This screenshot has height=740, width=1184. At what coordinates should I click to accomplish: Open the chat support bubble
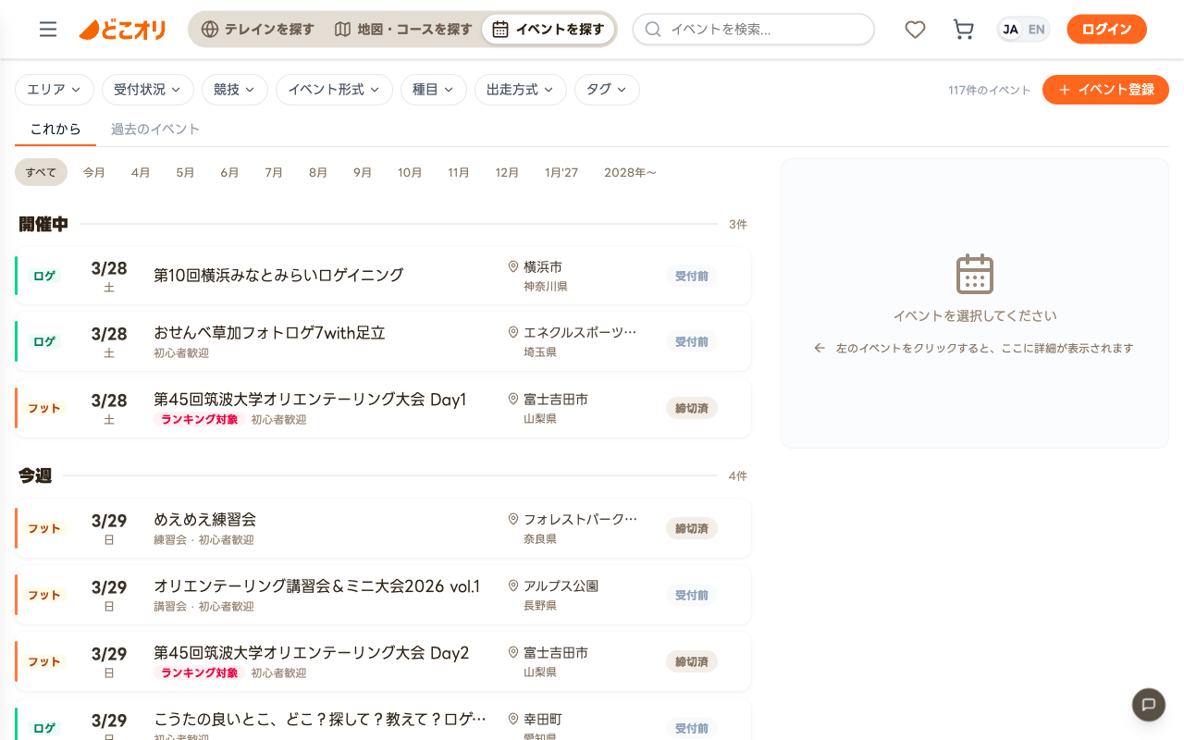(1149, 705)
